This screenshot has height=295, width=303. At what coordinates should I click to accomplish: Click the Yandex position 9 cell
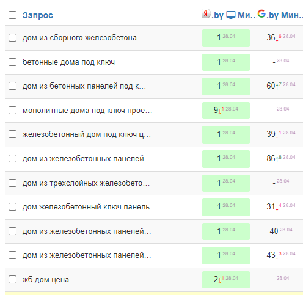click(226, 111)
